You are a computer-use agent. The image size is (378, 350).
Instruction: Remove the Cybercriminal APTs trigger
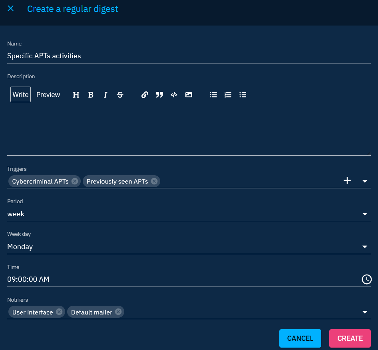74,181
